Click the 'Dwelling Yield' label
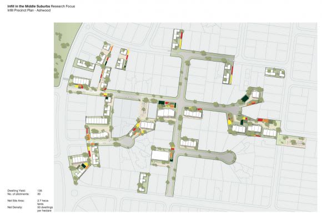Image resolution: width=322 pixels, height=218 pixels. pos(17,191)
